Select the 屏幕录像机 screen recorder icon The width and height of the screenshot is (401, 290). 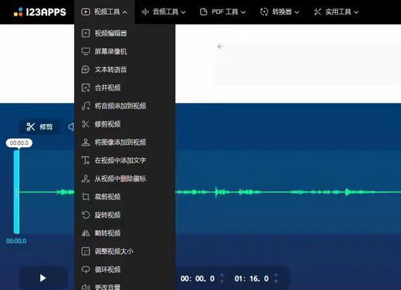(x=86, y=51)
